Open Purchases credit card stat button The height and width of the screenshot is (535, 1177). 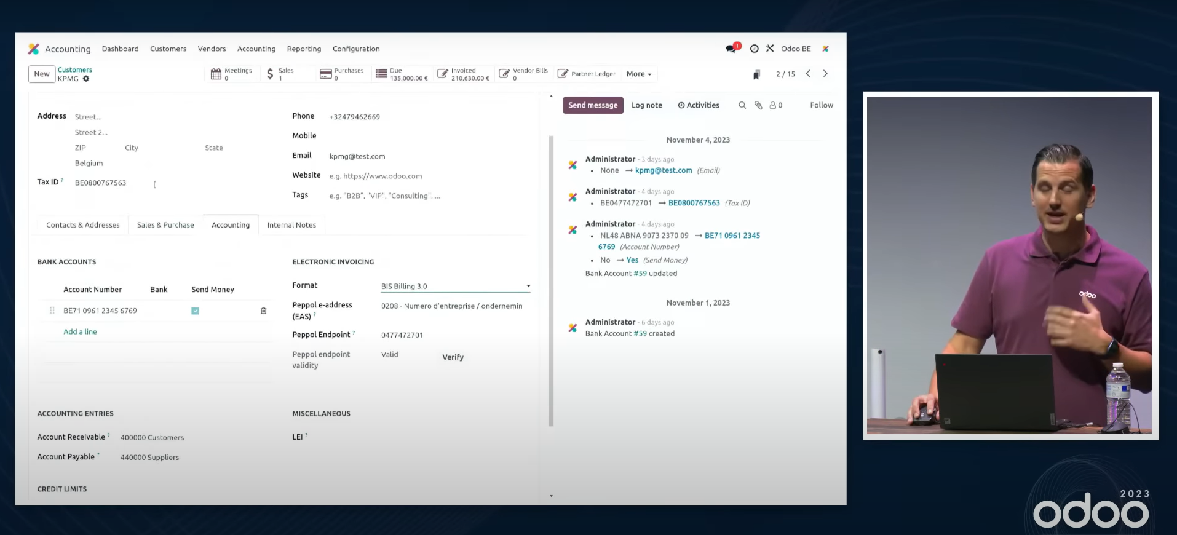[x=342, y=74]
